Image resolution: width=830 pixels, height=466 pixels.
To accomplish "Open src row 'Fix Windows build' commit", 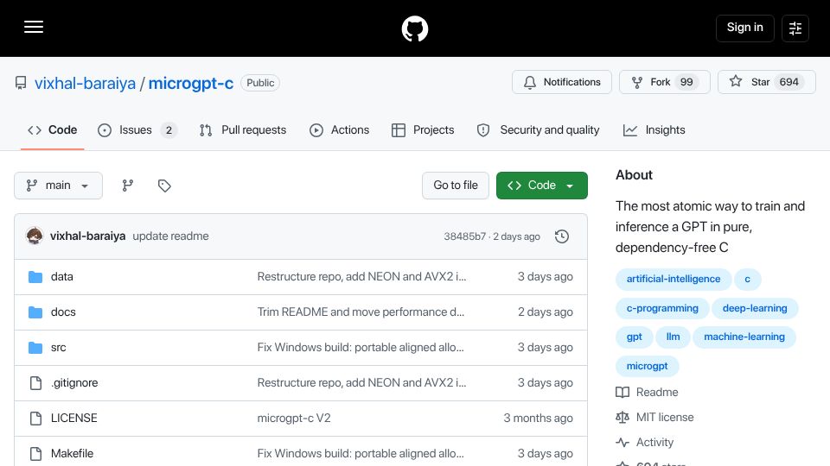I will click(x=361, y=348).
